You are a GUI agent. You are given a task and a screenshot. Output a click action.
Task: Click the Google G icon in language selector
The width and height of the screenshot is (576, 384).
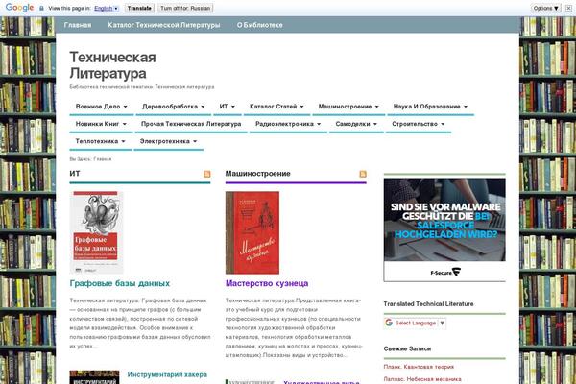point(389,323)
